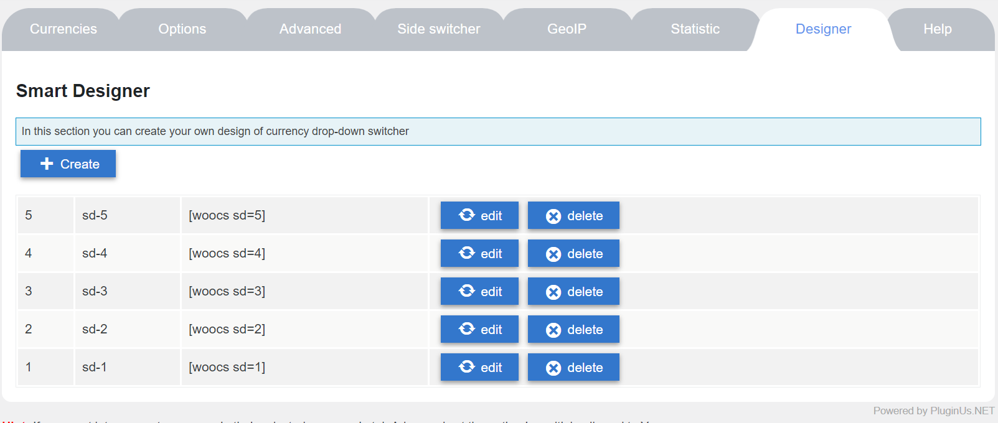Screen dimensions: 998x423
Task: Click the sd-1 name cell
Action: coord(128,367)
